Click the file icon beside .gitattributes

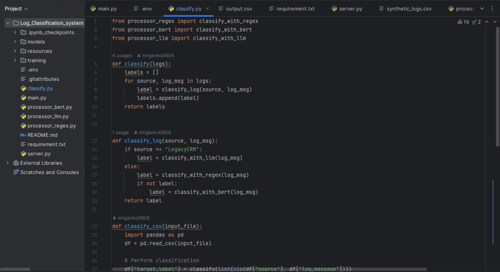(x=23, y=79)
